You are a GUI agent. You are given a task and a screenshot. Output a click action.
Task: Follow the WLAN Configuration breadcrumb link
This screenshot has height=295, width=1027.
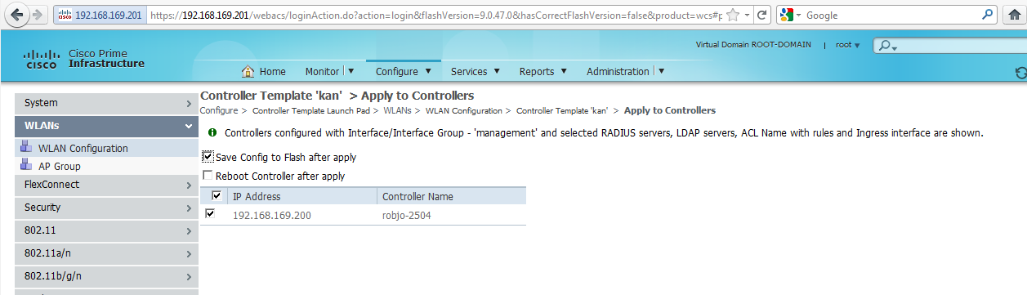click(x=464, y=110)
